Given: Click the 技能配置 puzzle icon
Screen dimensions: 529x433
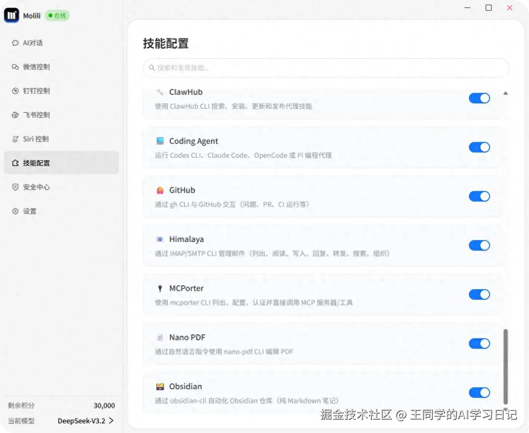Looking at the screenshot, I should point(15,163).
